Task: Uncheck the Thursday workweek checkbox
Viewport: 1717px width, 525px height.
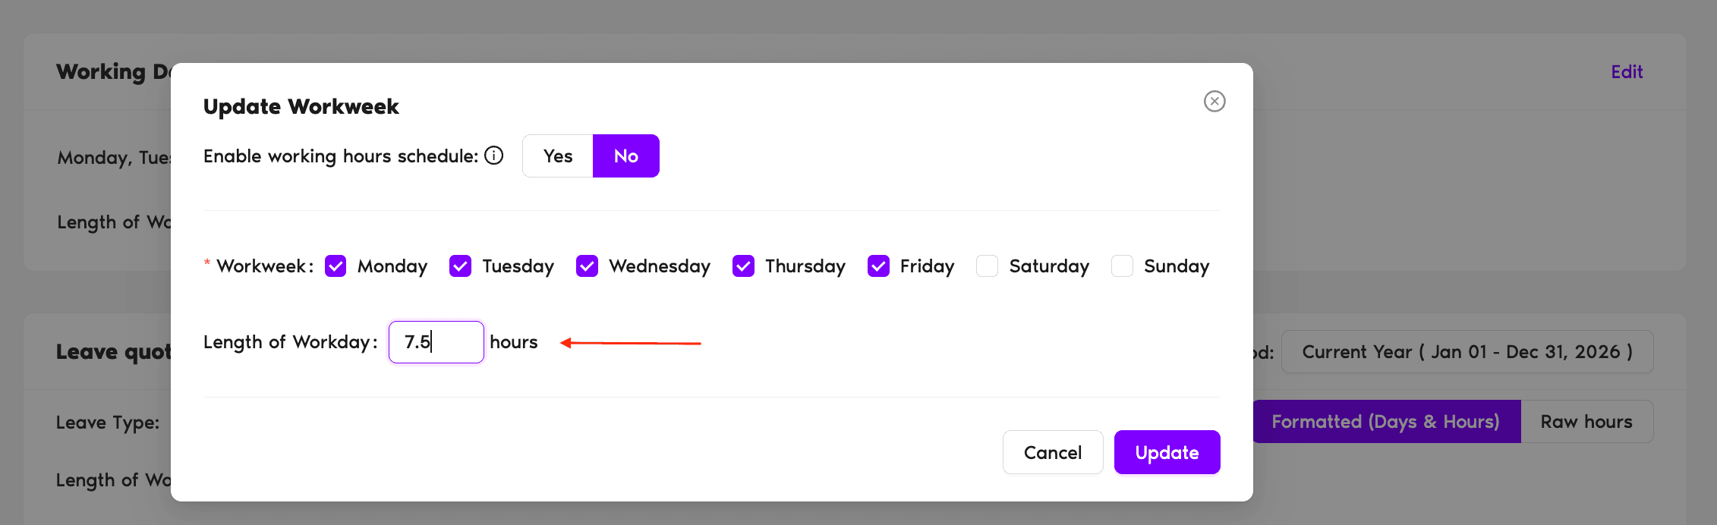Action: (742, 266)
